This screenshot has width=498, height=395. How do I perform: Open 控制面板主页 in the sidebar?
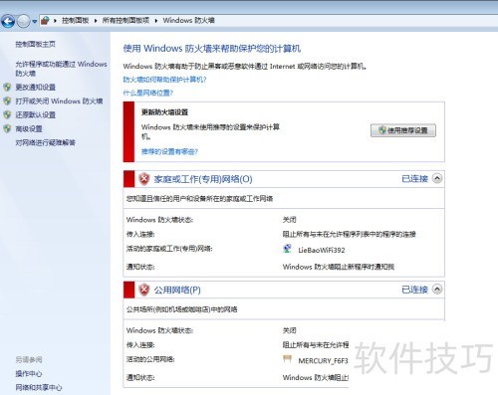pyautogui.click(x=36, y=44)
